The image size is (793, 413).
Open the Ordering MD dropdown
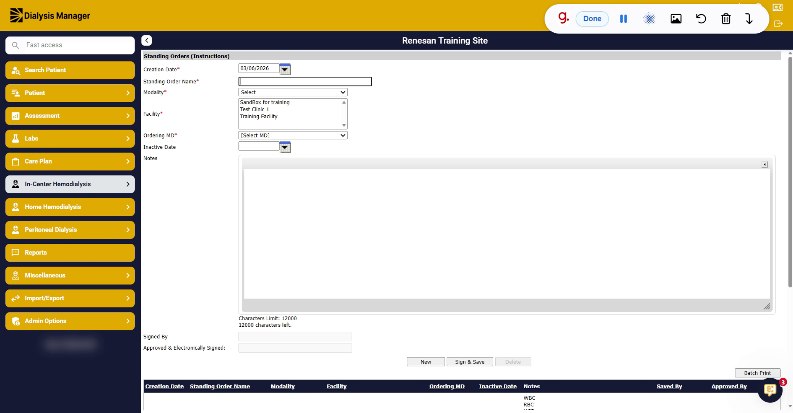293,135
